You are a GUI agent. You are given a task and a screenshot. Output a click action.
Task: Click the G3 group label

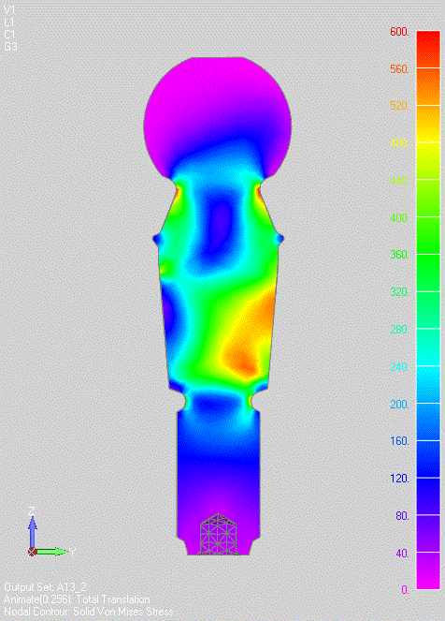point(10,47)
